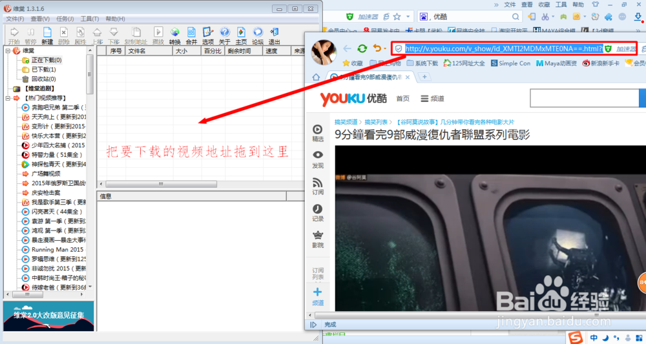This screenshot has width=646, height=344.
Task: Select the 已下载(1) tree item
Action: tap(44, 70)
